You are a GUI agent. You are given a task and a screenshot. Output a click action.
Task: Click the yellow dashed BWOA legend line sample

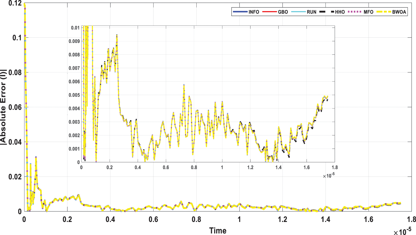(384, 12)
